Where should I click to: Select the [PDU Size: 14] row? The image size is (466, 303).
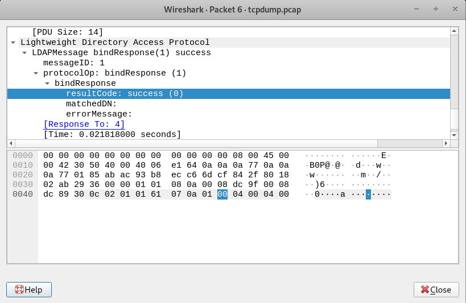(229, 32)
